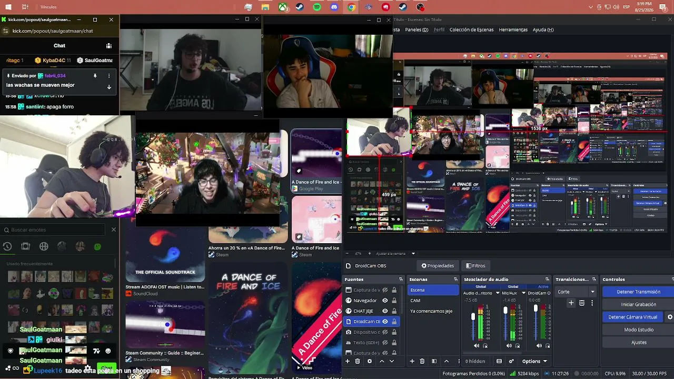
Task: Toggle visibility of CHAT JEJE source
Action: tap(385, 311)
